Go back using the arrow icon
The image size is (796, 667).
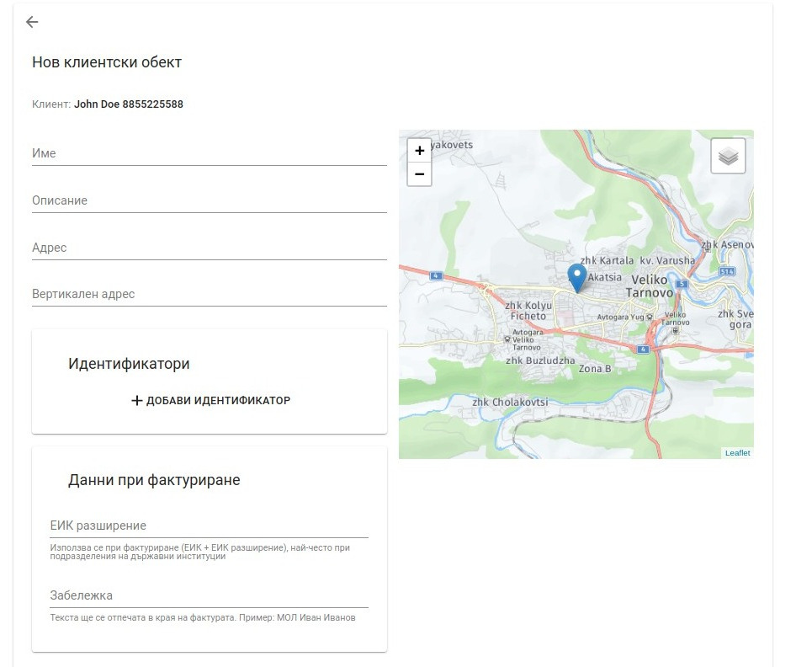[x=32, y=22]
